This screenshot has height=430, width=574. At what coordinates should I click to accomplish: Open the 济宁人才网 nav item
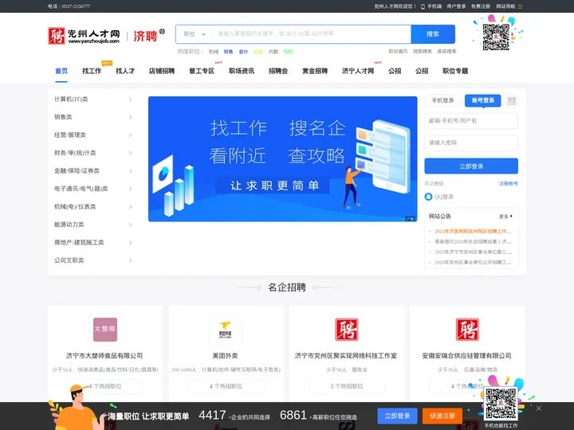pos(358,71)
